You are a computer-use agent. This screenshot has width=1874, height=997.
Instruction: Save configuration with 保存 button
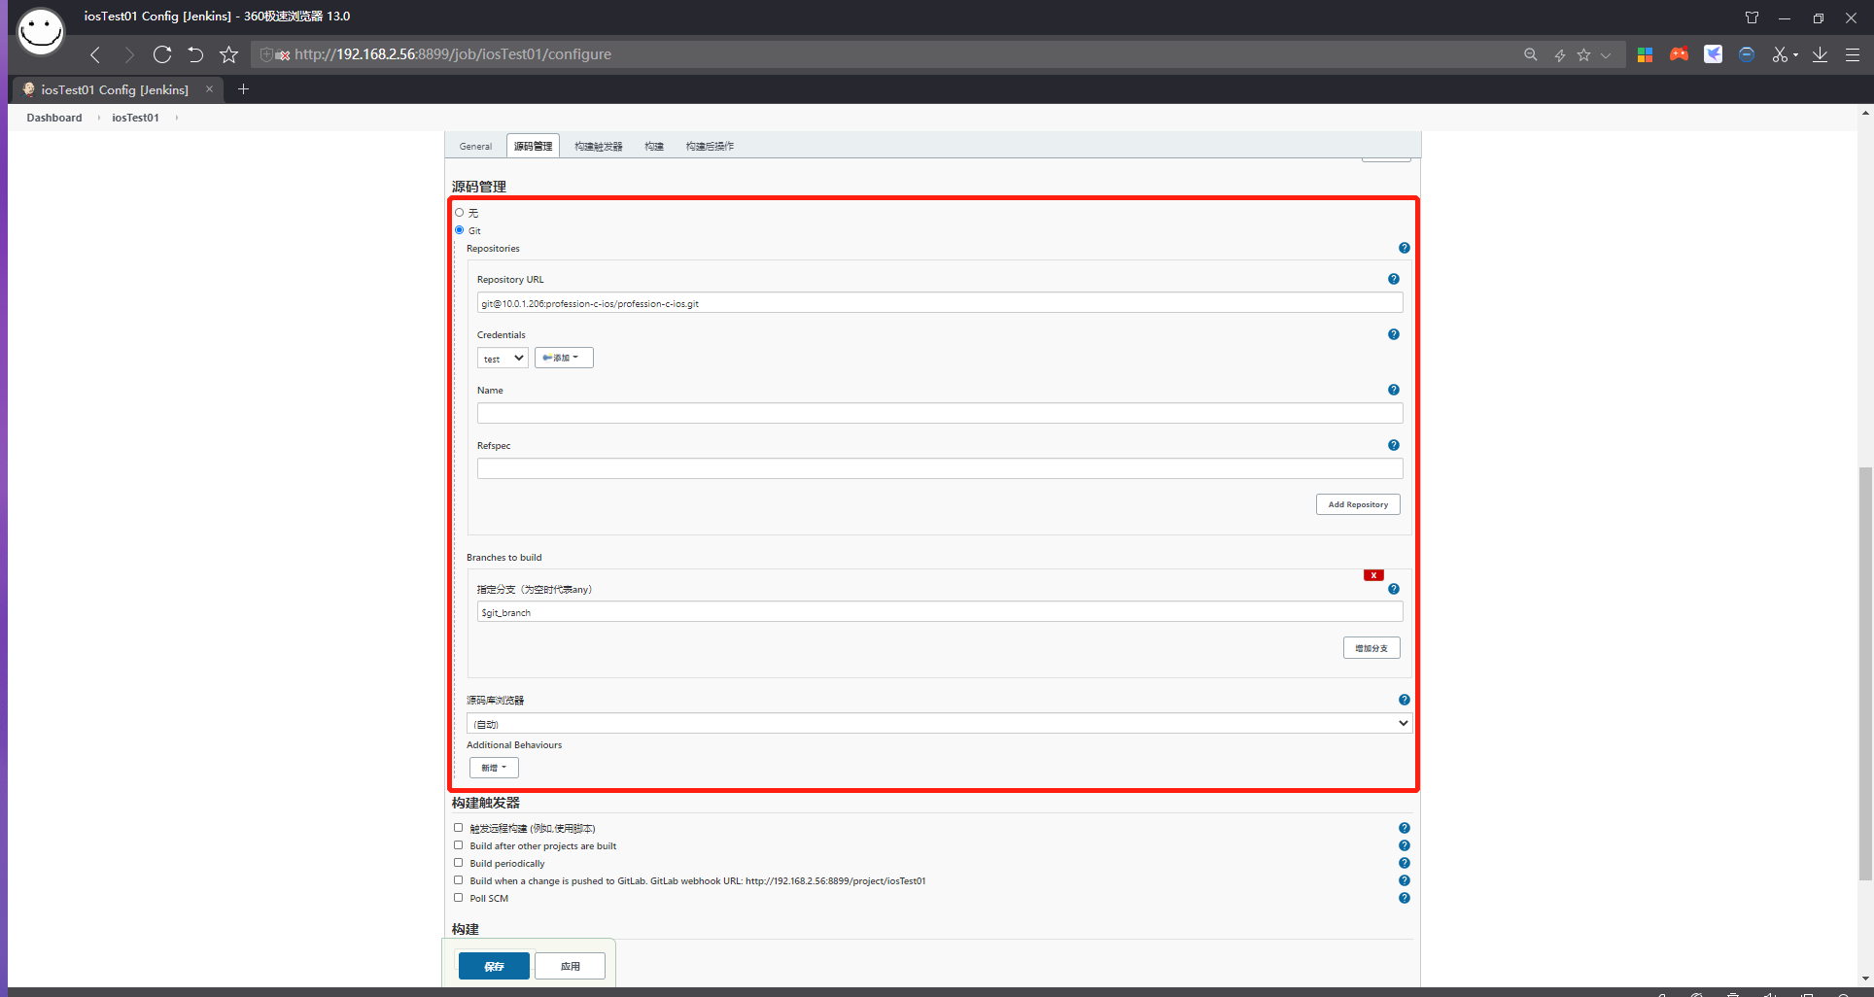point(494,966)
